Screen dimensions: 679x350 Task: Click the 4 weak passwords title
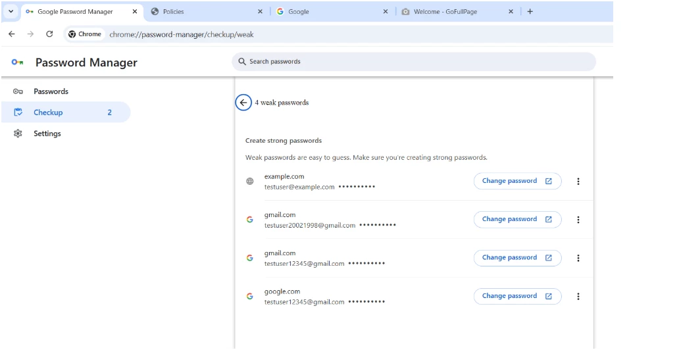click(282, 103)
